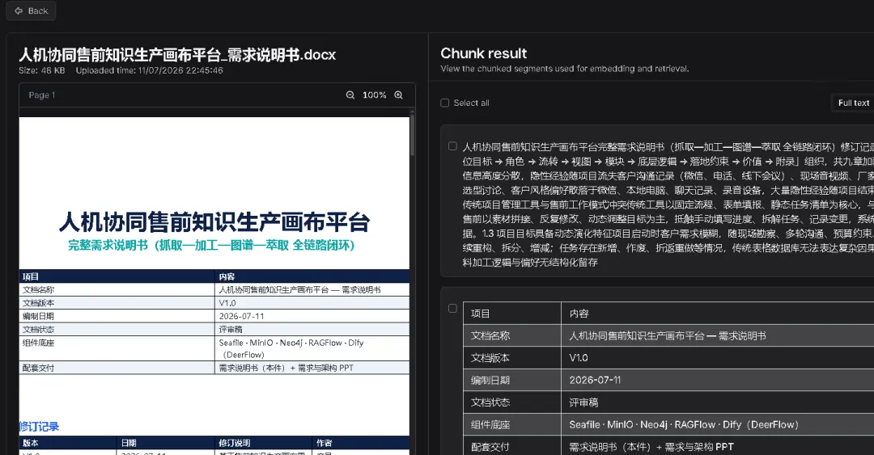Click the Uploaded time text
The height and width of the screenshot is (455, 874).
[150, 71]
